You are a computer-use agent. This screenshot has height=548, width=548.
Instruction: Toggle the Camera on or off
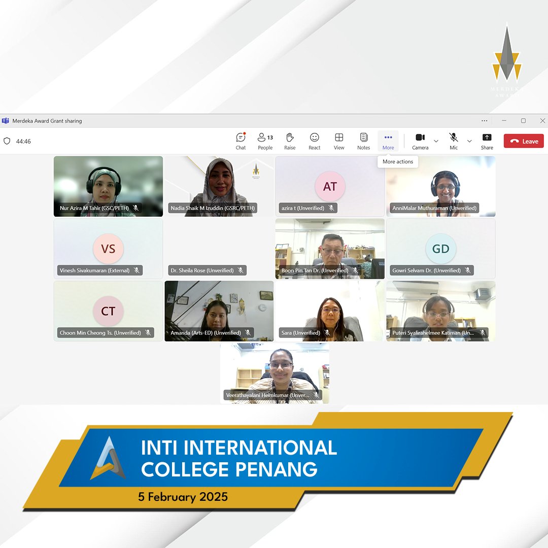[x=420, y=141]
